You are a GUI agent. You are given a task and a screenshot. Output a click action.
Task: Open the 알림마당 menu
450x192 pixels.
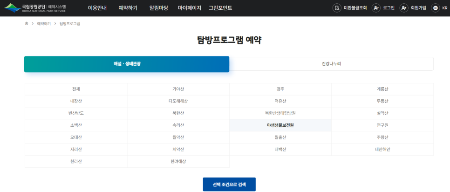click(159, 8)
